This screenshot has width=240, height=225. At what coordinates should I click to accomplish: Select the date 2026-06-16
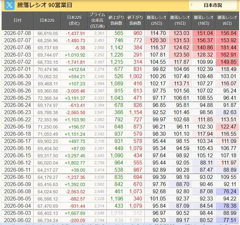tap(17, 148)
